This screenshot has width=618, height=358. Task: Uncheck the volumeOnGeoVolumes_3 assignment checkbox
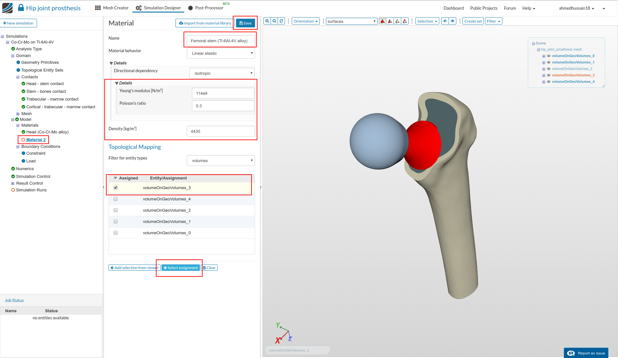[116, 188]
